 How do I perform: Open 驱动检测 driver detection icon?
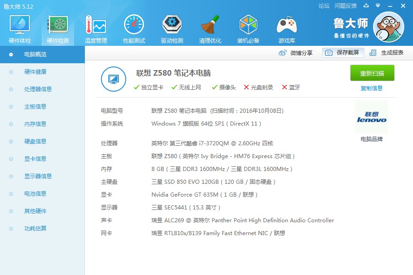coord(172,24)
